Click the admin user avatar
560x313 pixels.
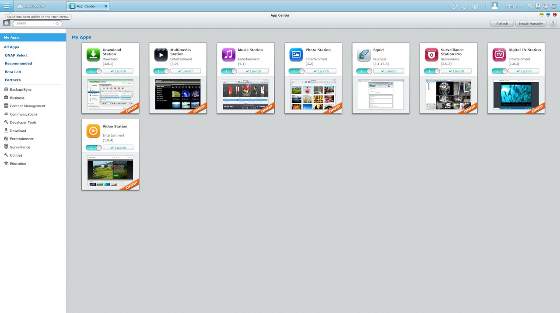495,6
